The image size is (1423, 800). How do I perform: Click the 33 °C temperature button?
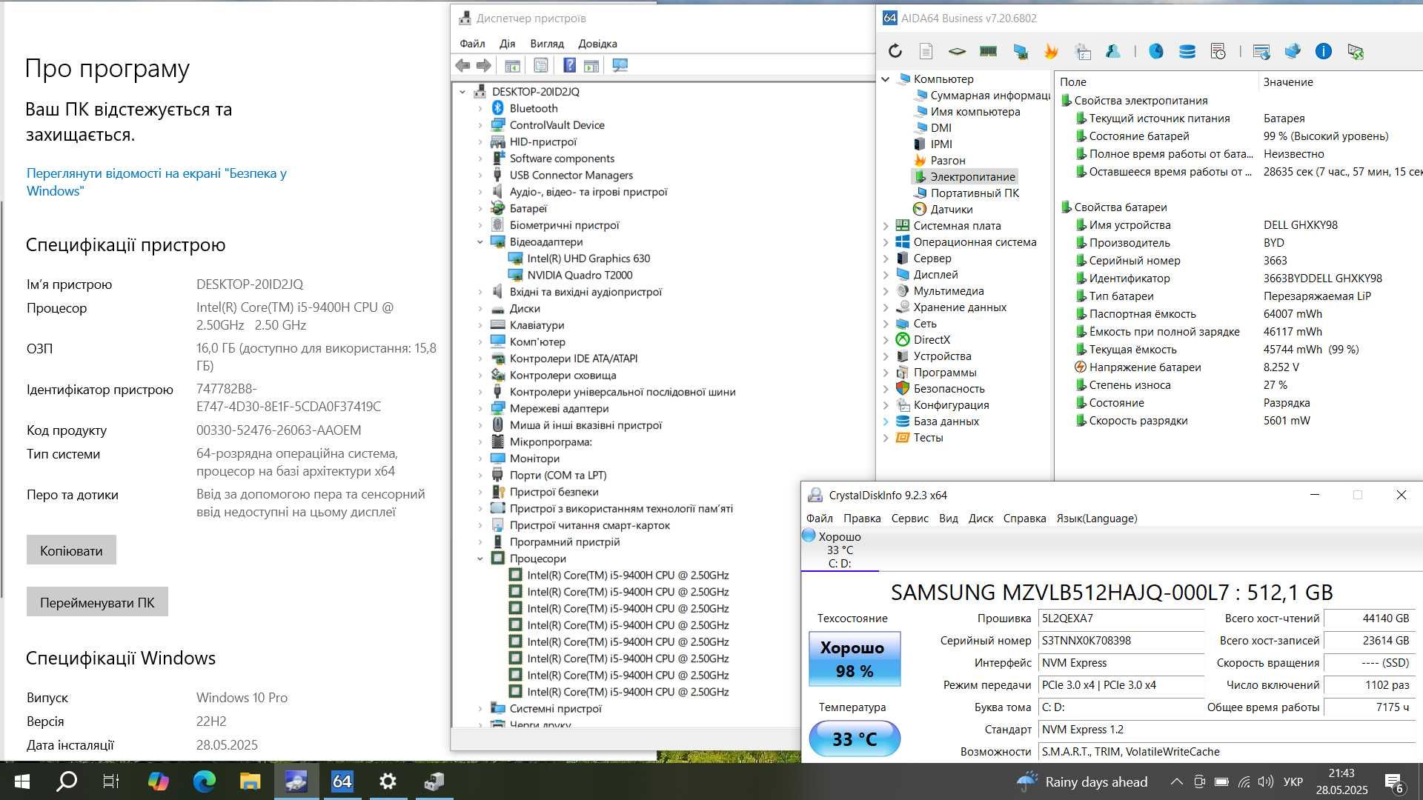[855, 739]
